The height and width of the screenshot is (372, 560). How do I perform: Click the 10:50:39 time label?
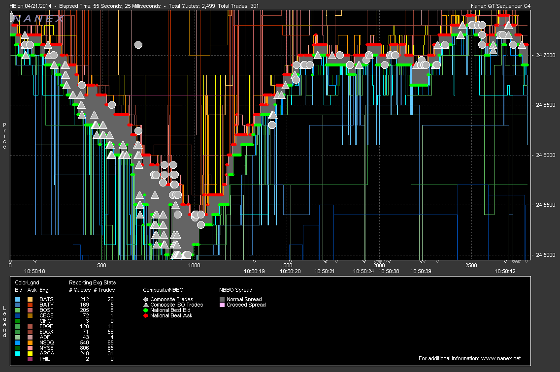[x=421, y=272]
